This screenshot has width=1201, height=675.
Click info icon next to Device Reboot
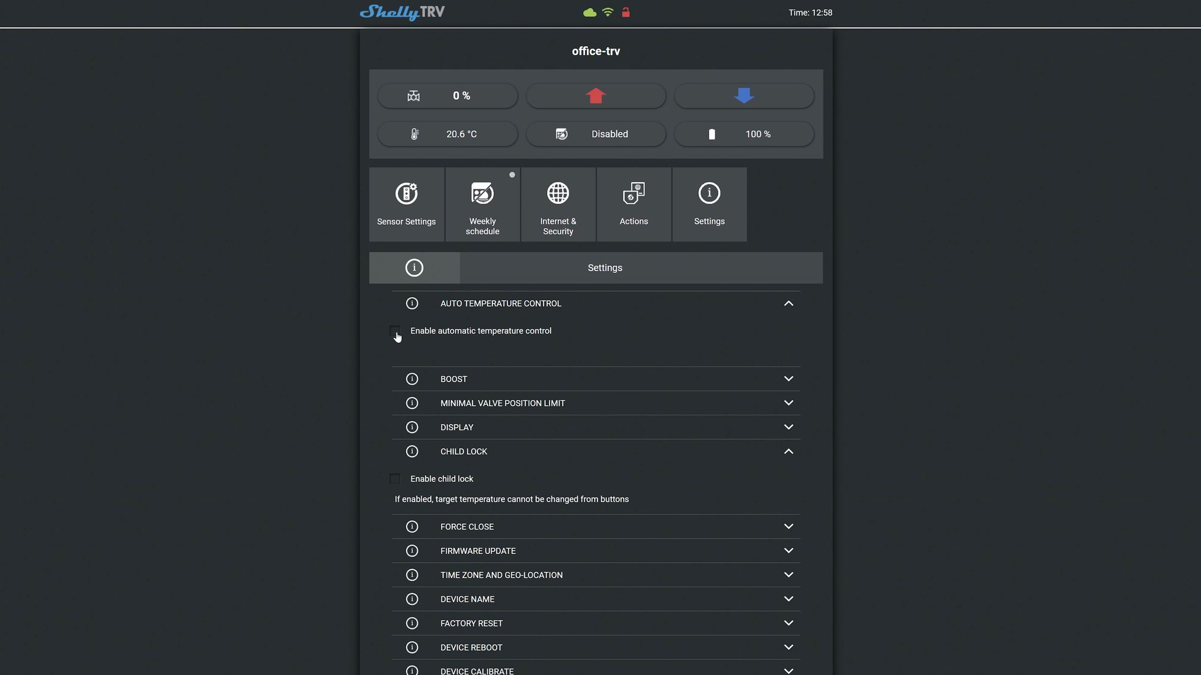[x=412, y=647]
